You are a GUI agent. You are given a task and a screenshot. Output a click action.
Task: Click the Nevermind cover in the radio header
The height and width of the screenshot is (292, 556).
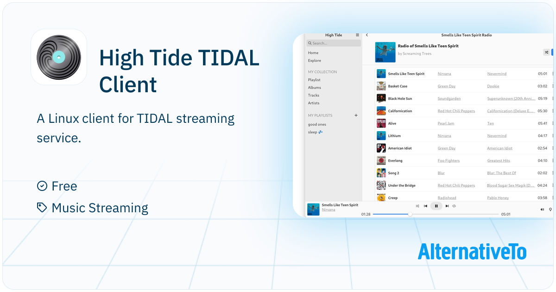click(385, 52)
